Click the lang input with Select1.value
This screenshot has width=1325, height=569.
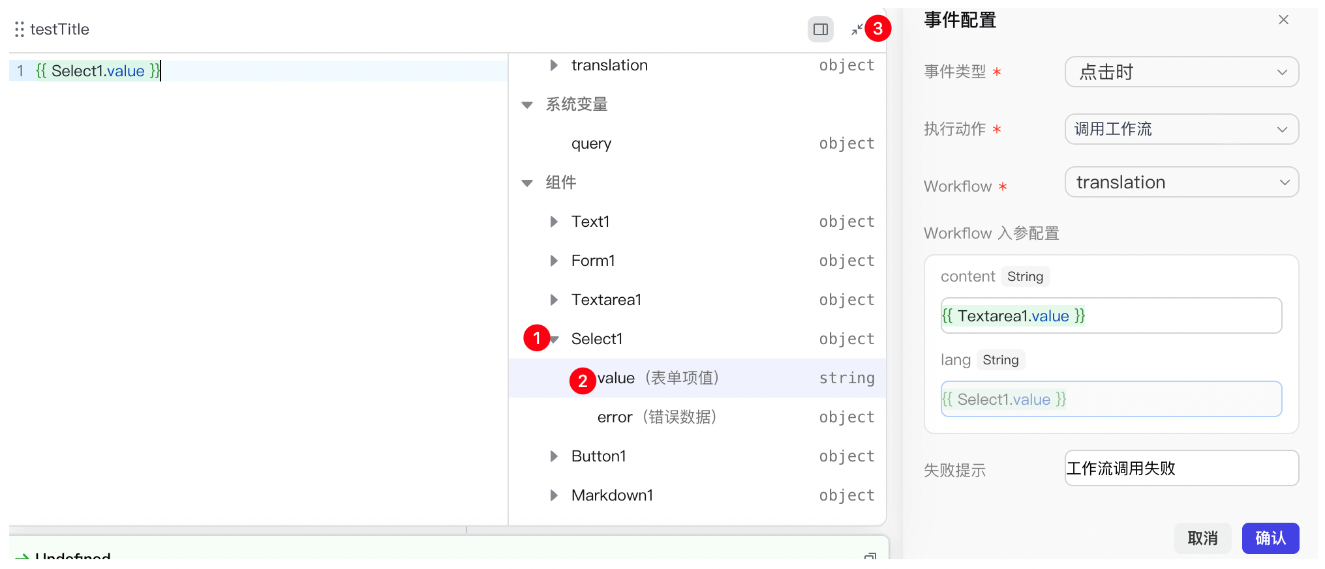1111,399
